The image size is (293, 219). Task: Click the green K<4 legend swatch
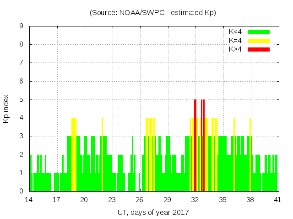[259, 32]
